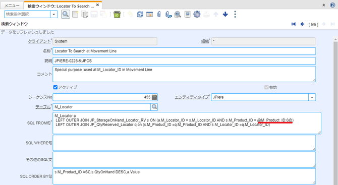This screenshot has width=338, height=185.
Task: Click the Zoom Across magnifier icon
Action: 178,15
